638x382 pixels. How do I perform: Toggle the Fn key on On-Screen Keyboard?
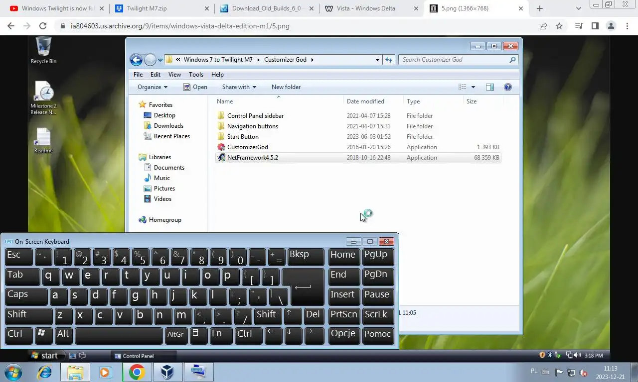221,336
